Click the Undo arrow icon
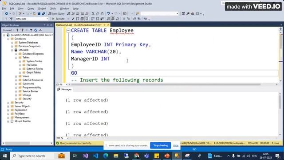Image resolution: width=284 pixels, height=160 pixels. (108, 14)
